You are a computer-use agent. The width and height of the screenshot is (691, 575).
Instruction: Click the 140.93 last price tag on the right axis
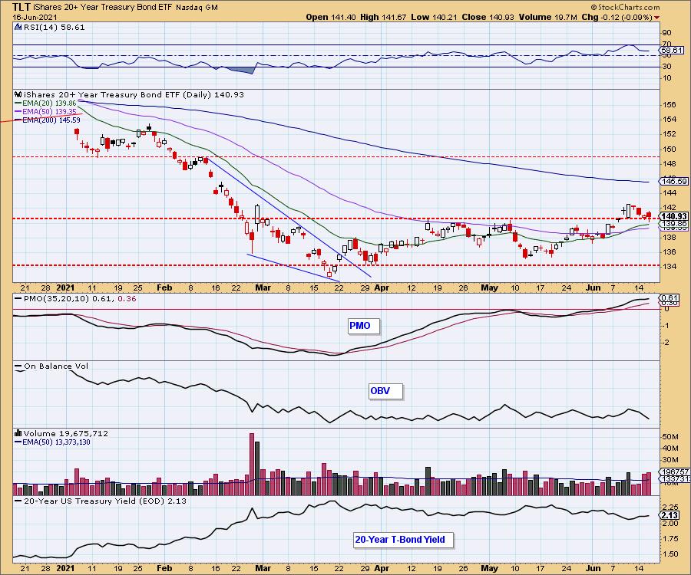point(674,216)
